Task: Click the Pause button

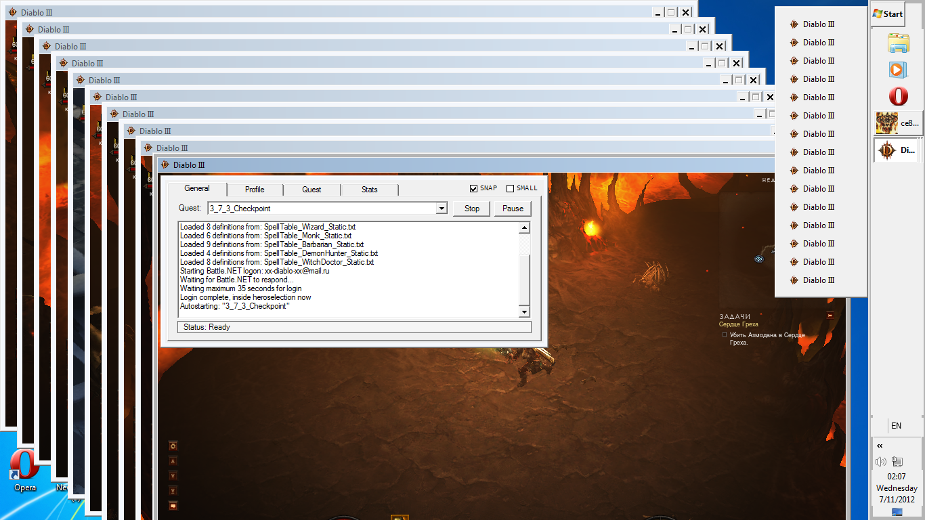Action: pos(513,209)
